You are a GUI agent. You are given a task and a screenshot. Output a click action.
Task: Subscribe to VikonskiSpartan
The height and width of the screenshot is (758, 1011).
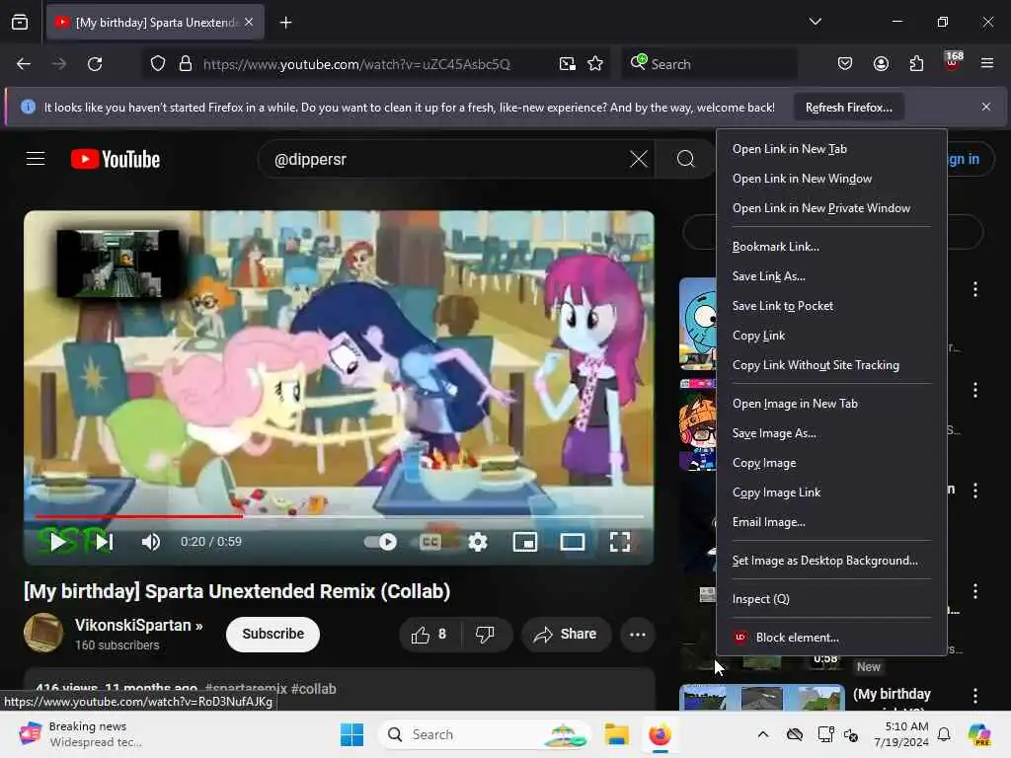[272, 635]
